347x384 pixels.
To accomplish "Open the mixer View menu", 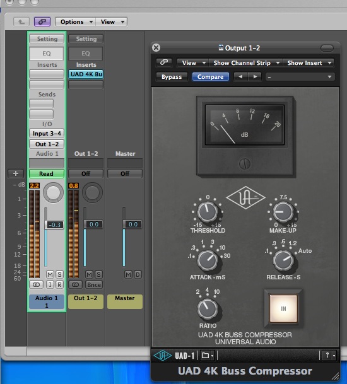I will [x=112, y=22].
